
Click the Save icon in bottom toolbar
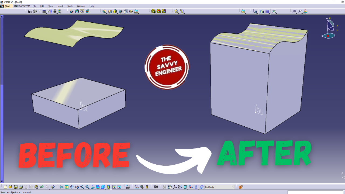click(16, 187)
